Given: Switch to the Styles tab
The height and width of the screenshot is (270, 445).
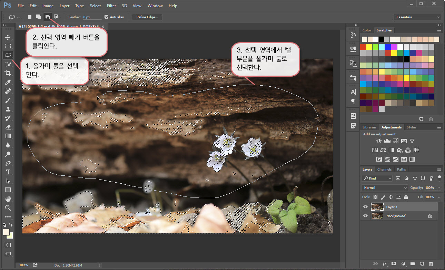Looking at the screenshot, I should point(411,127).
